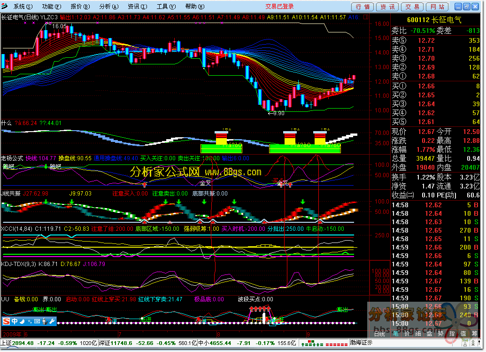Click the small red window-split icon beside A16
486x352 pixels.
[x=366, y=17]
